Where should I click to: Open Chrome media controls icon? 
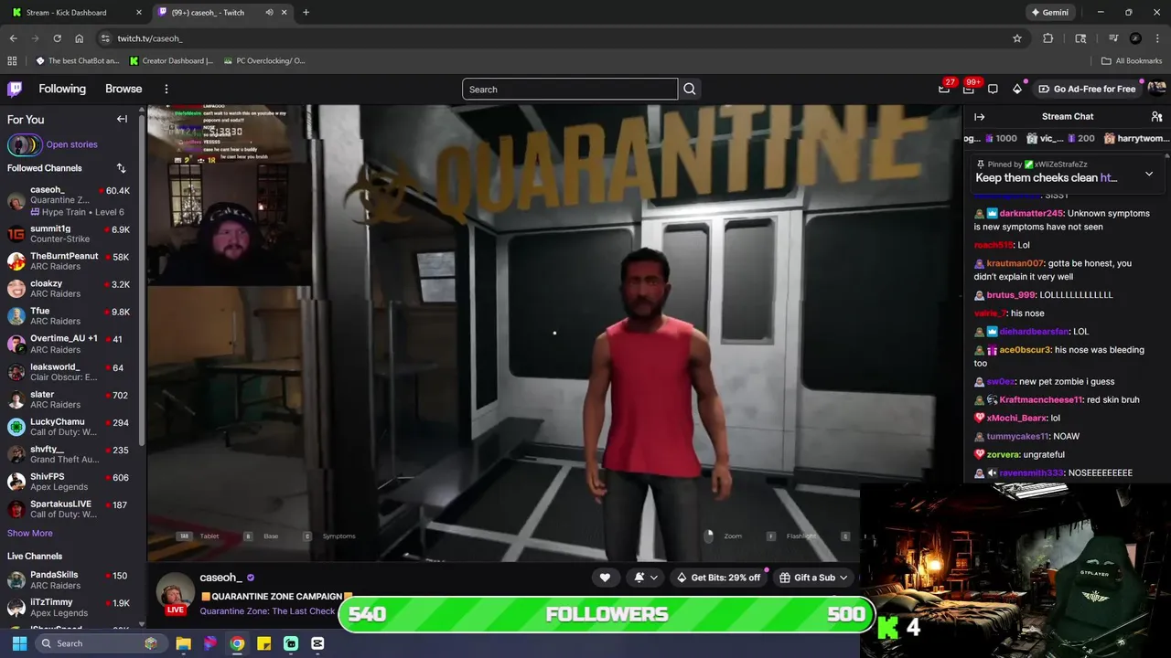(1112, 38)
